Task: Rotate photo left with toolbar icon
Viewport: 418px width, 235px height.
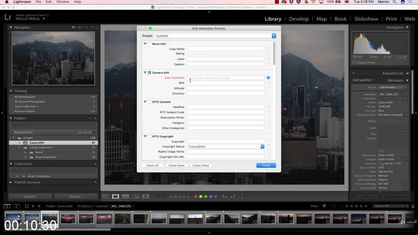Action: [225, 196]
